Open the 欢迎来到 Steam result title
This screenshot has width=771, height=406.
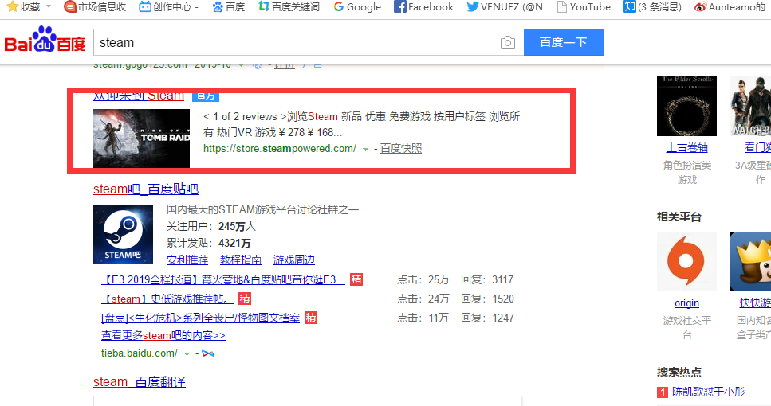tap(139, 96)
